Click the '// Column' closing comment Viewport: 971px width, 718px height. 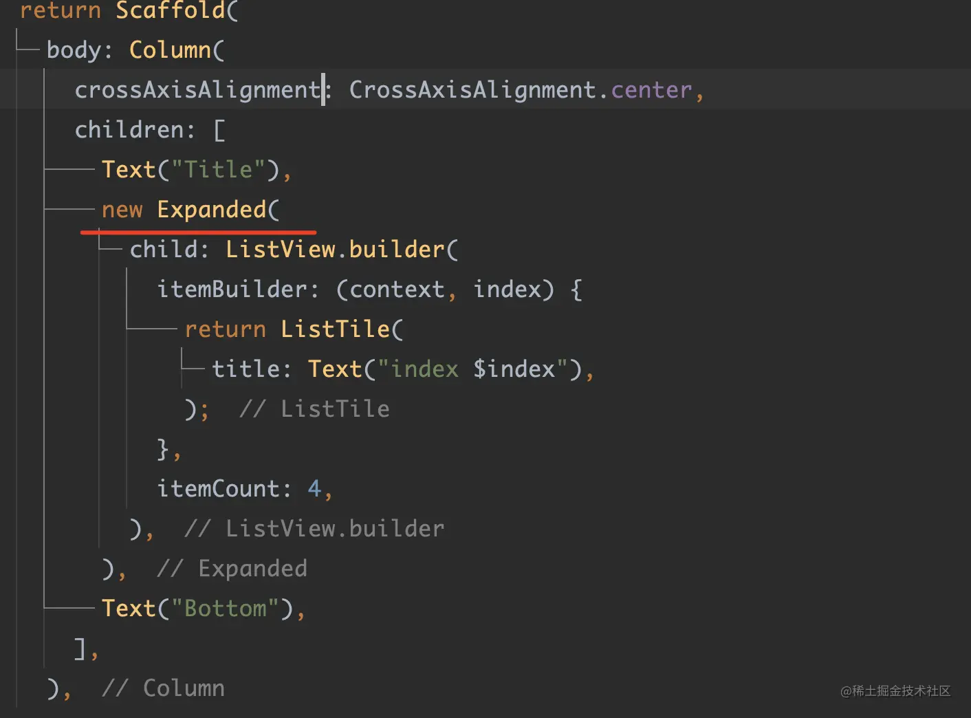163,688
